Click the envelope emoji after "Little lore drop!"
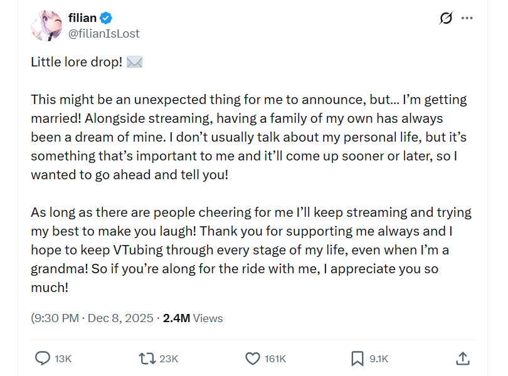This screenshot has width=508, height=376. point(134,63)
